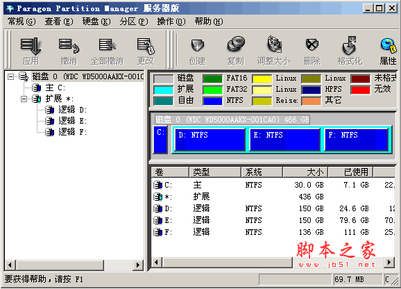This screenshot has width=401, height=289.
Task: Click the left arrow of tree pane scrollbar
Action: pos(10,265)
